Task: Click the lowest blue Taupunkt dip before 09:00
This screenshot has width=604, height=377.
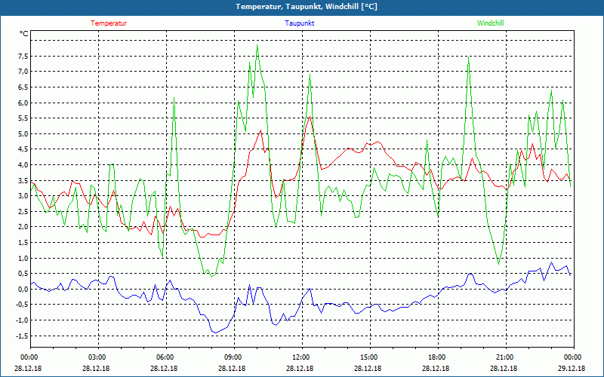Action: coord(214,332)
